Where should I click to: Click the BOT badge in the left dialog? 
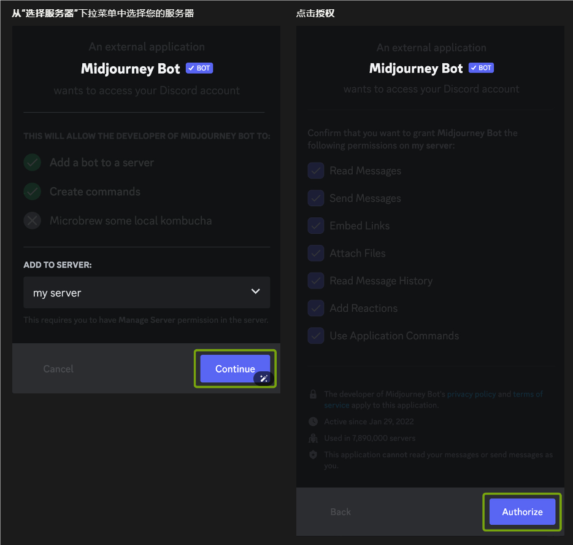point(199,68)
